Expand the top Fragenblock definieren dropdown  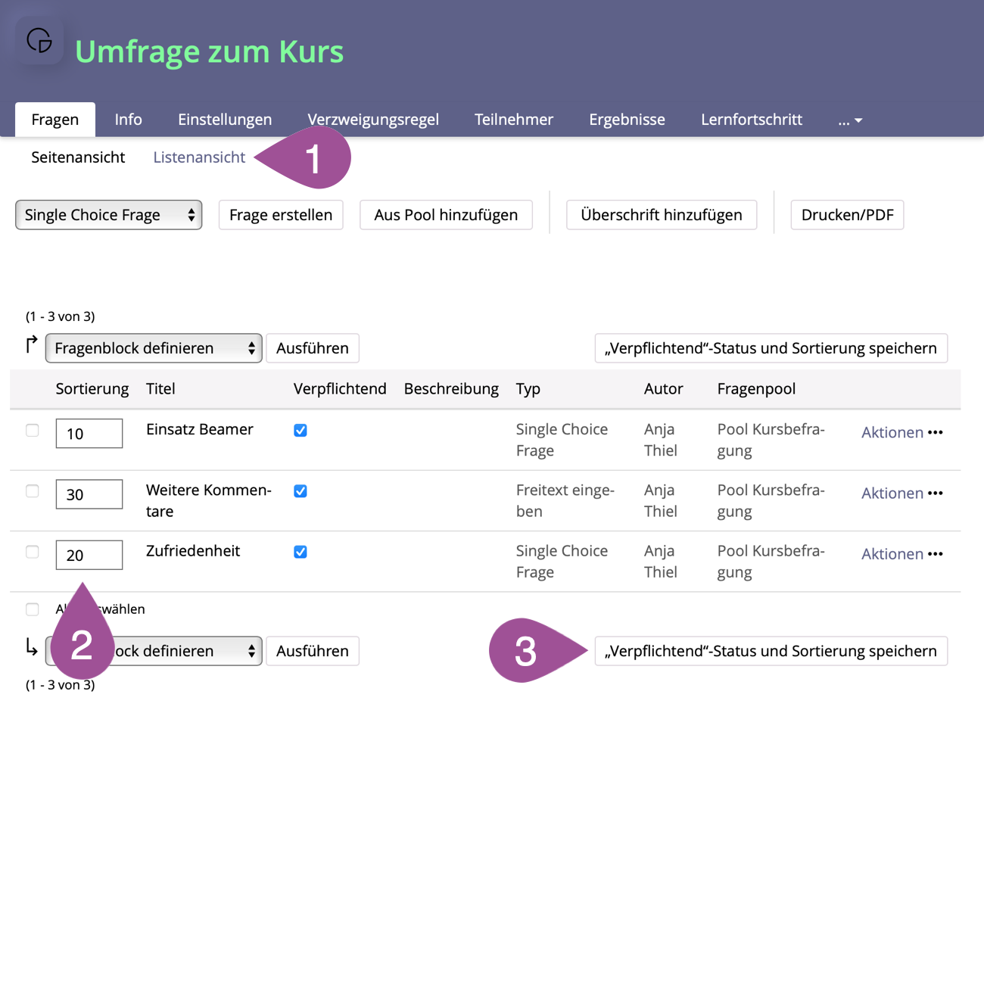[x=154, y=348]
